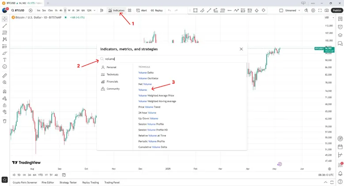Open the Help Center question mark
Viewport: 344px width, 186px height.
340,182
